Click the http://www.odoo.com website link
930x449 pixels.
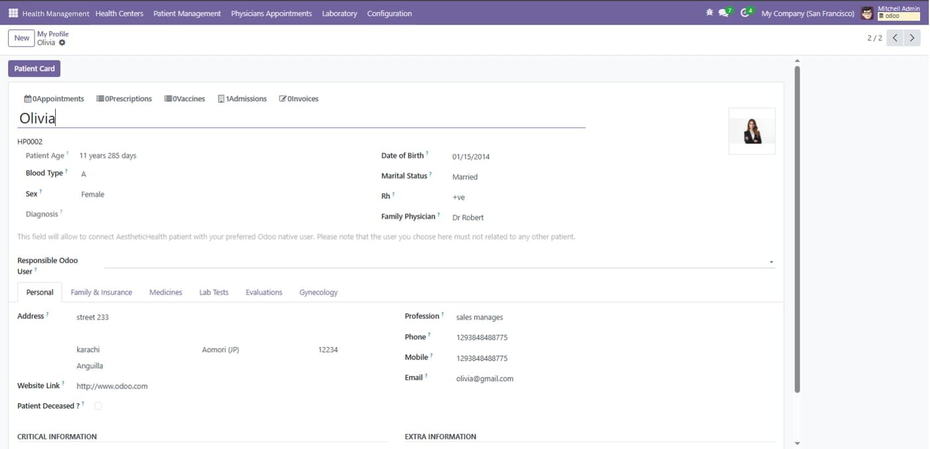(x=112, y=386)
